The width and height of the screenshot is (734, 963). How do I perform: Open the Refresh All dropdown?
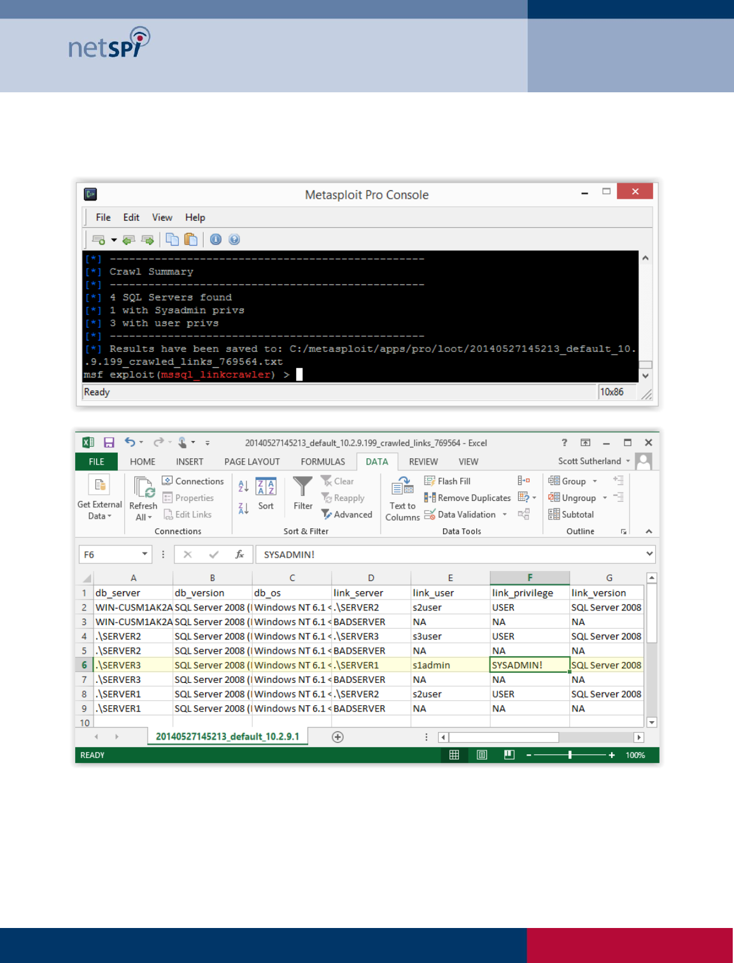point(143,511)
